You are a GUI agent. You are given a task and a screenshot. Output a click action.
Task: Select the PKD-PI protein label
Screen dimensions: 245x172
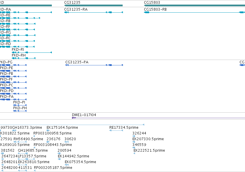point(19,102)
